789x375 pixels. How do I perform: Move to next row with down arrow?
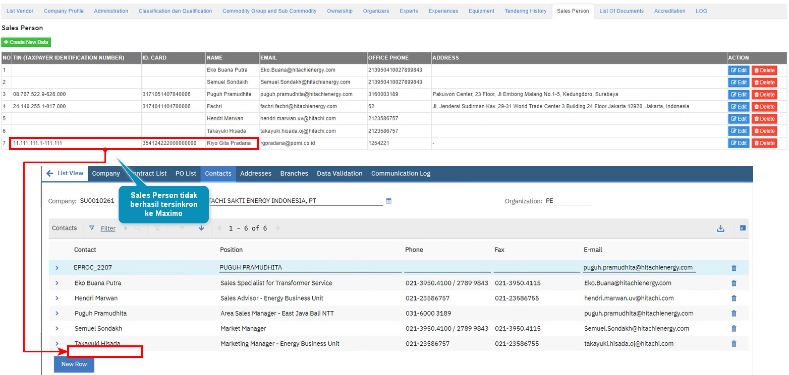coord(201,228)
